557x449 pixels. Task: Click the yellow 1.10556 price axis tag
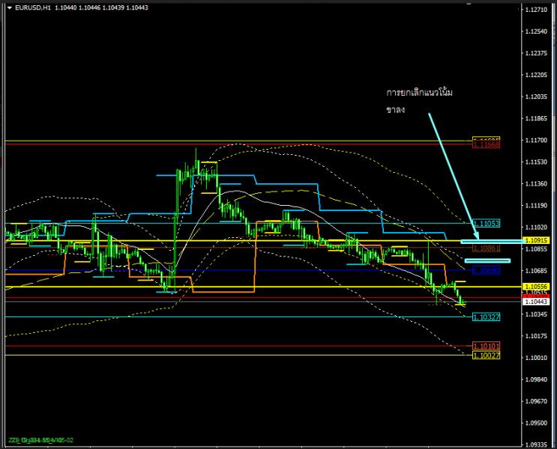tap(536, 287)
